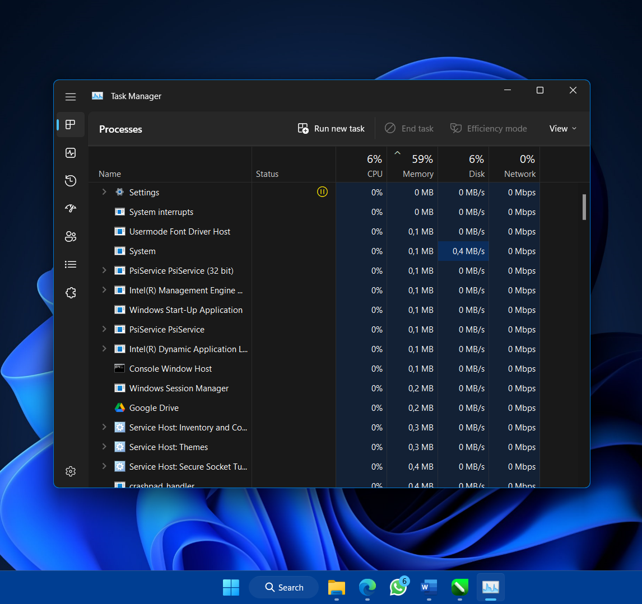Click the Task Manager title bar icon
The width and height of the screenshot is (642, 604).
coord(97,96)
